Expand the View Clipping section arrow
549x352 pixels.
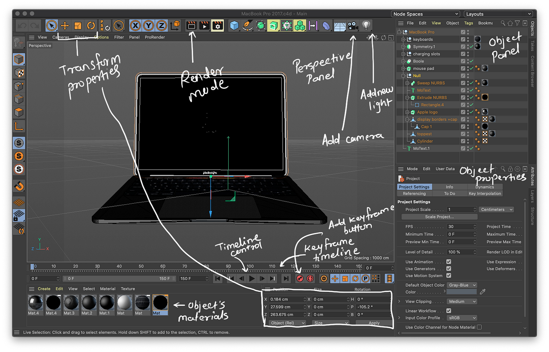coord(399,301)
